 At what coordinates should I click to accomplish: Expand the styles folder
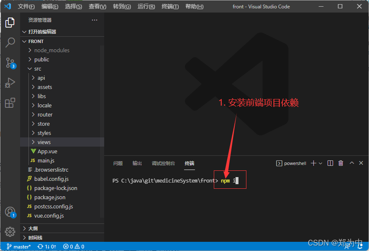pyautogui.click(x=62, y=133)
